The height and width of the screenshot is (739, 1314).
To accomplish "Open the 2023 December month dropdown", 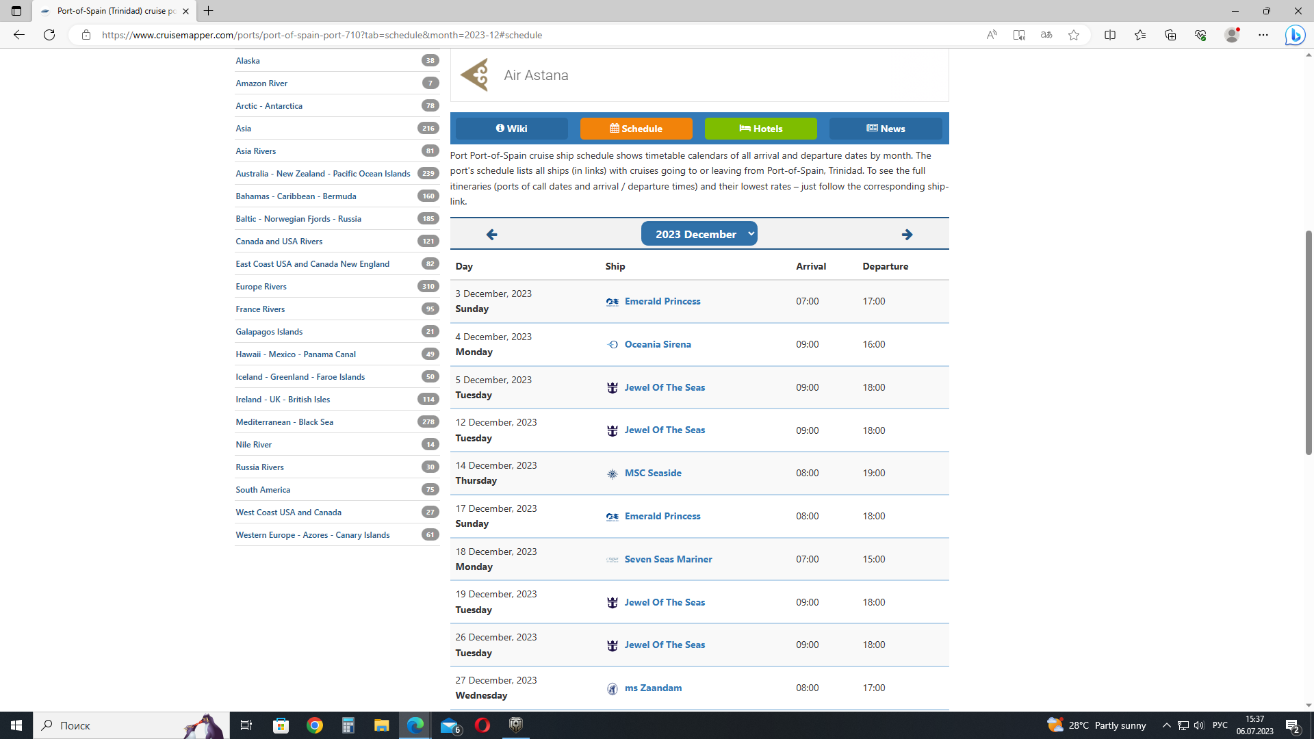I will pyautogui.click(x=699, y=234).
